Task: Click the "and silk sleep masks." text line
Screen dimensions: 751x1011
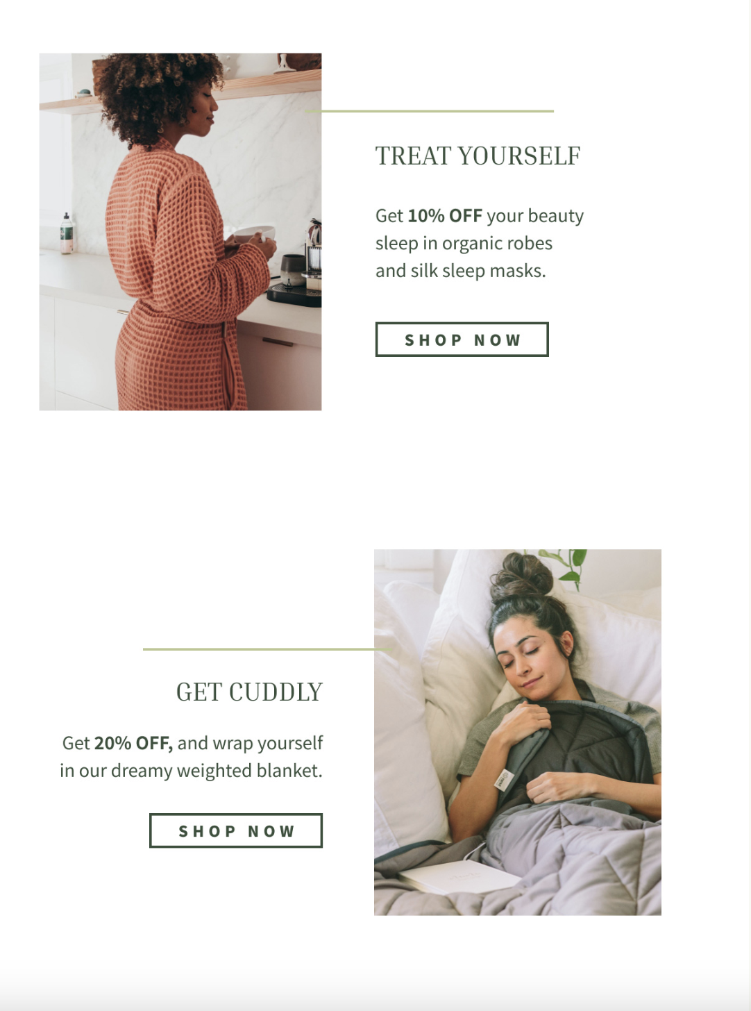Action: click(x=461, y=271)
